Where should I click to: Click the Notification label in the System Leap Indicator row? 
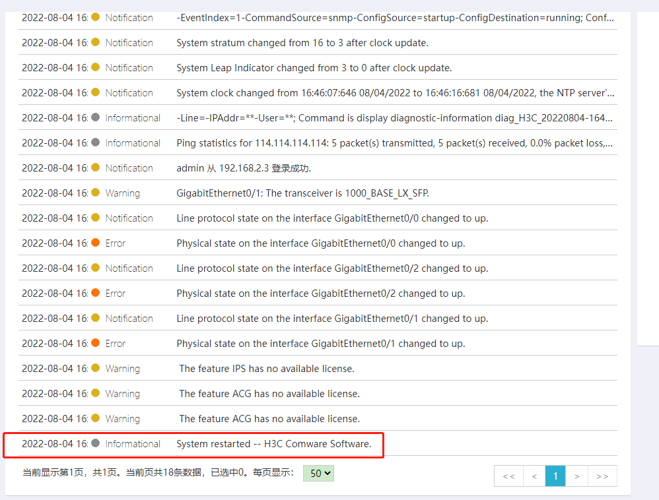pos(129,68)
